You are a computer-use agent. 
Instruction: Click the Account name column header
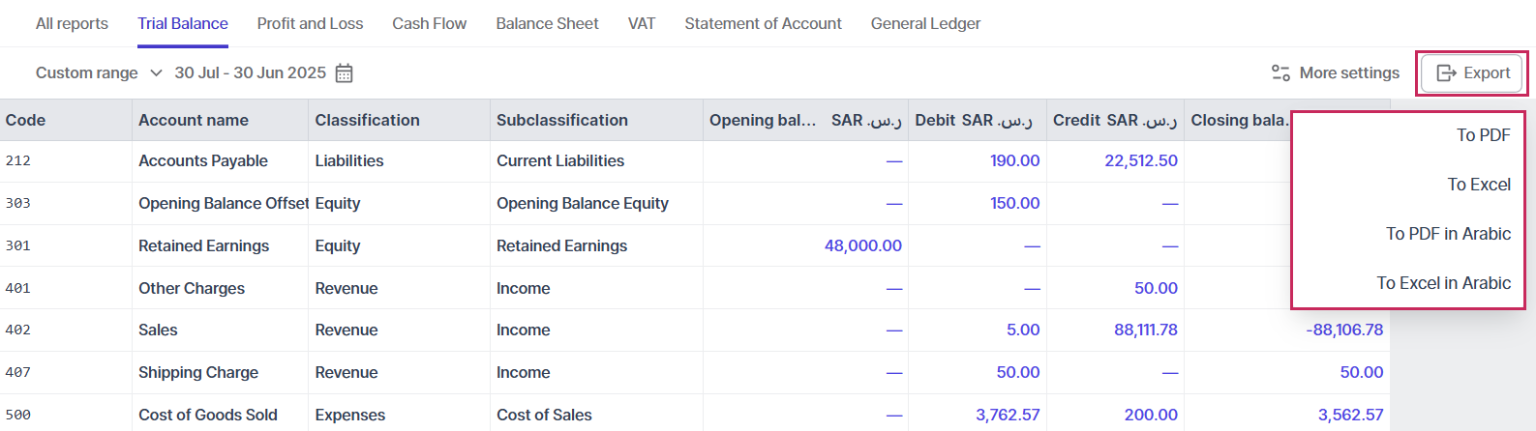tap(194, 121)
